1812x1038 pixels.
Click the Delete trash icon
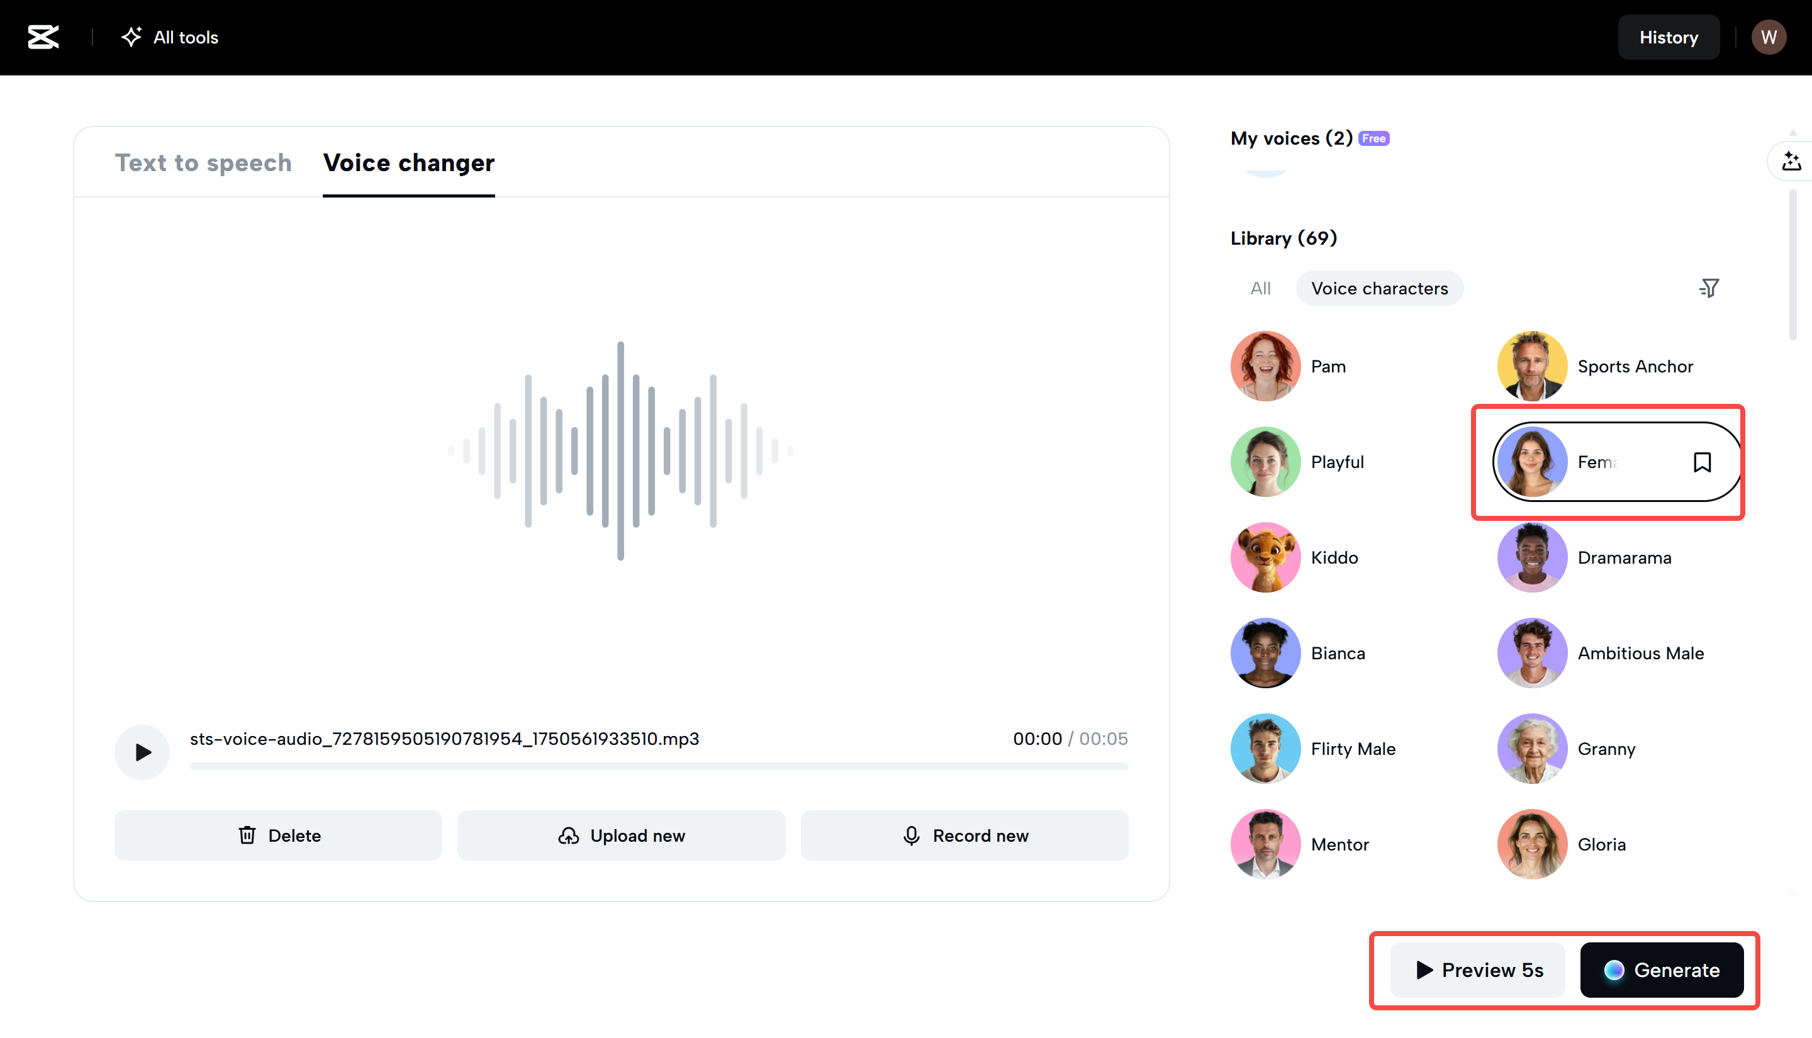[247, 835]
